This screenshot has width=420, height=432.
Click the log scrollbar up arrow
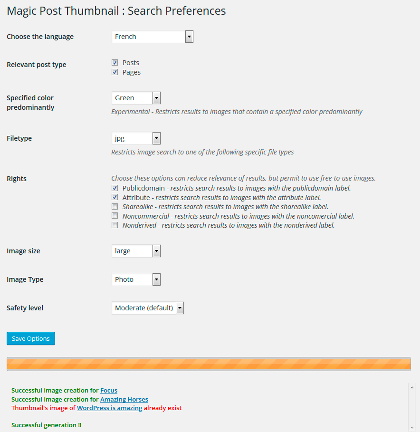412,387
